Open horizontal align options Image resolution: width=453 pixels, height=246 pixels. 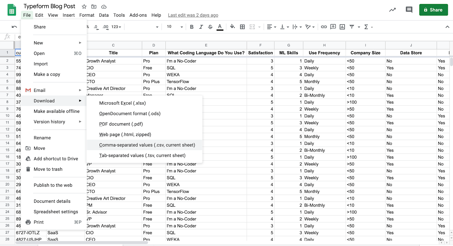pyautogui.click(x=272, y=27)
